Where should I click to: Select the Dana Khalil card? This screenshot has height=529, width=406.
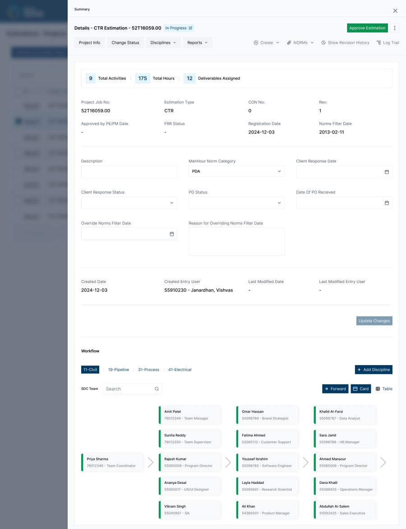point(345,486)
